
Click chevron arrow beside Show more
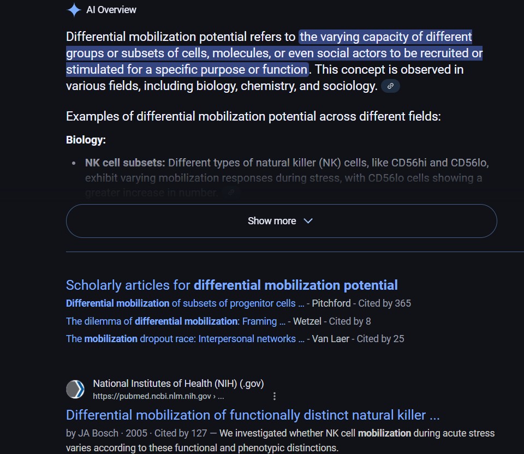(x=308, y=221)
